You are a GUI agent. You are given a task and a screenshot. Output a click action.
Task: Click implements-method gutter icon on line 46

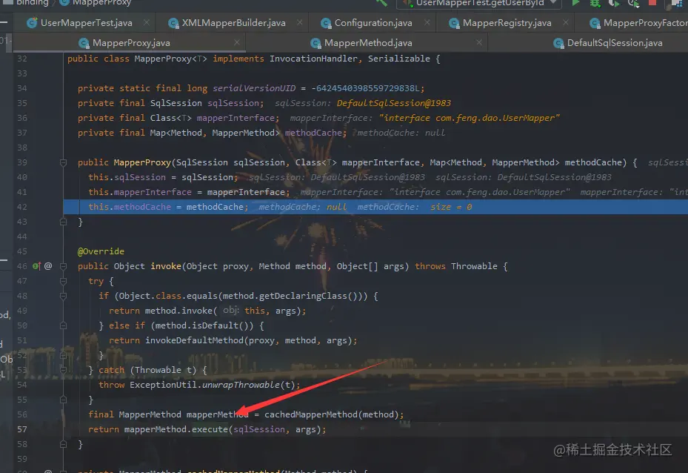[36, 266]
